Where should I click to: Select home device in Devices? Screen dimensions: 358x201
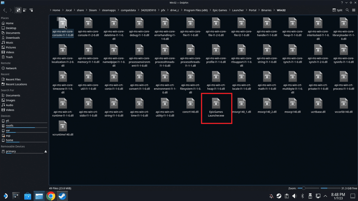tap(10, 140)
